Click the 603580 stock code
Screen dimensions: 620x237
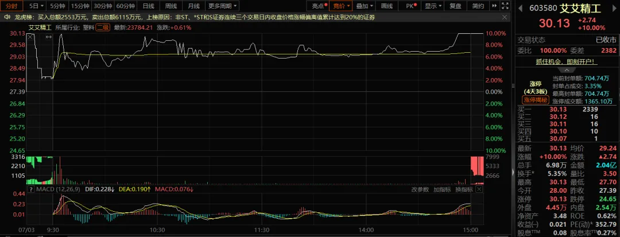(544, 8)
